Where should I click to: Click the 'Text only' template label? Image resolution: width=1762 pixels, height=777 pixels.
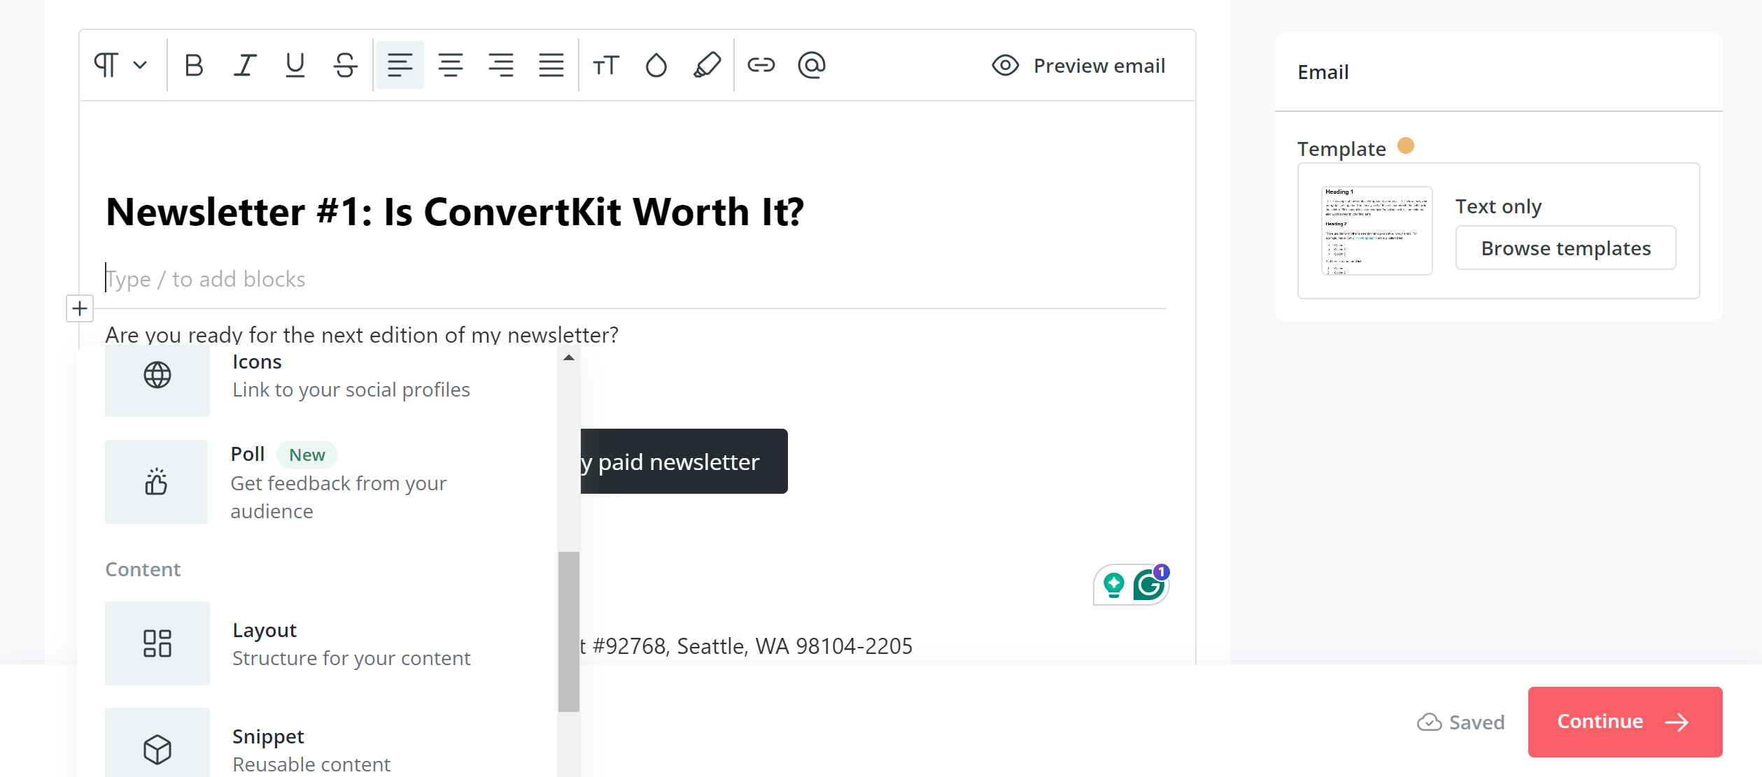tap(1498, 206)
